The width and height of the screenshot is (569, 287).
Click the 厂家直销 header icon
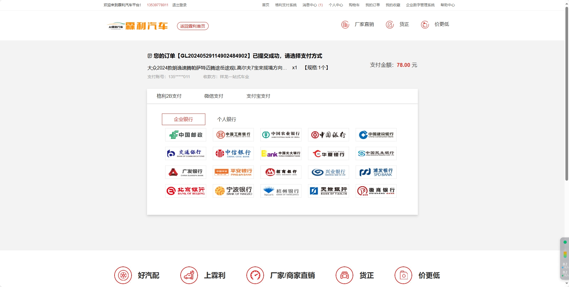[x=345, y=25]
